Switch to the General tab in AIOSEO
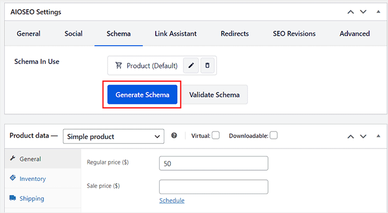 tap(29, 34)
